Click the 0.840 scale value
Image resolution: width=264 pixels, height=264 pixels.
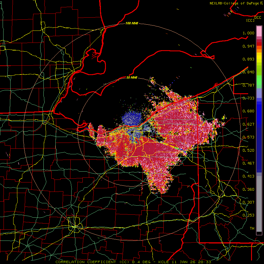point(248,72)
